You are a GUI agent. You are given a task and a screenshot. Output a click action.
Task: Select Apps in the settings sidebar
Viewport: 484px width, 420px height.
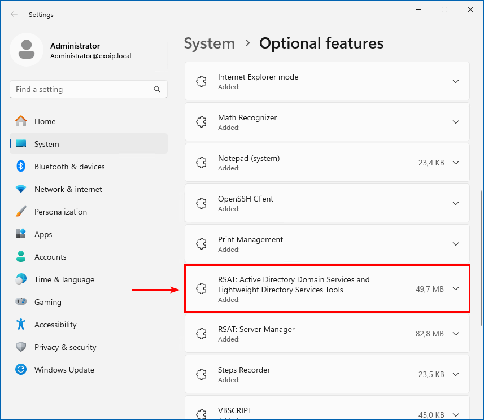click(x=43, y=234)
